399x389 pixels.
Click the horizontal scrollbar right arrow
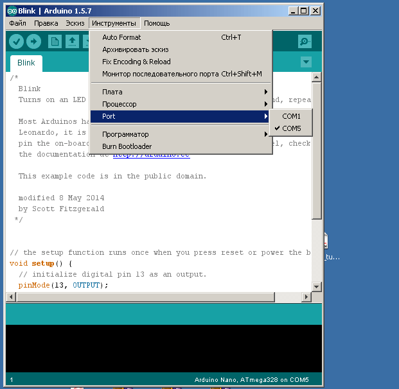click(x=306, y=297)
